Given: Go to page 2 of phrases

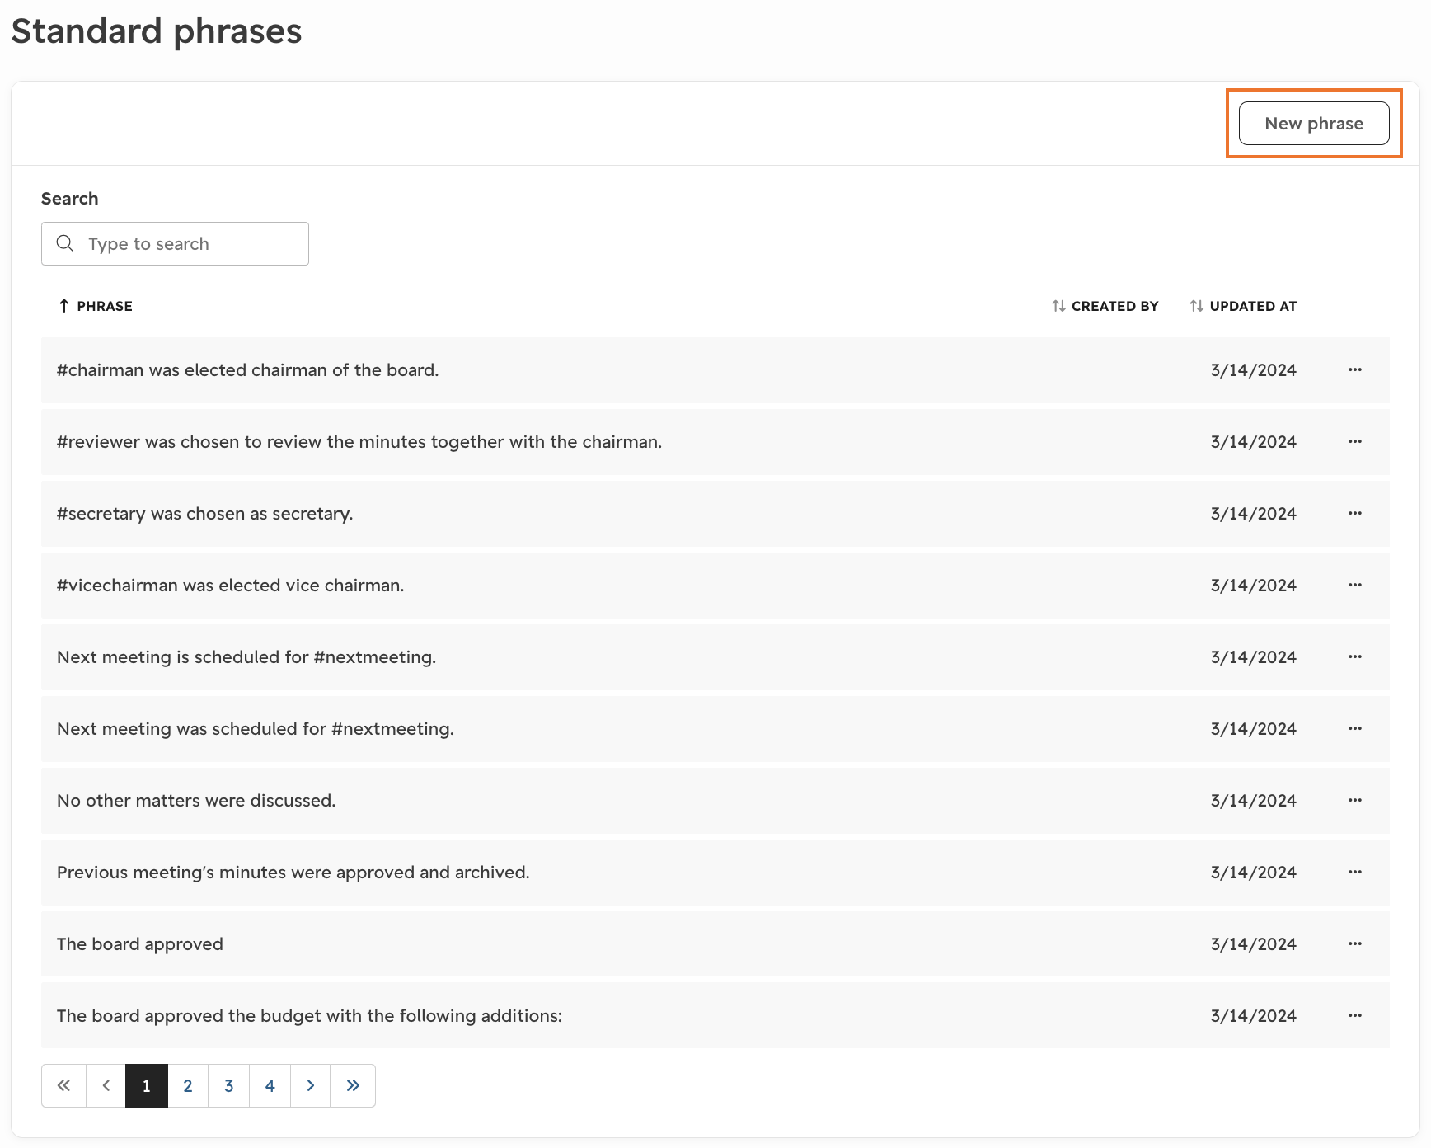Looking at the screenshot, I should (x=188, y=1086).
